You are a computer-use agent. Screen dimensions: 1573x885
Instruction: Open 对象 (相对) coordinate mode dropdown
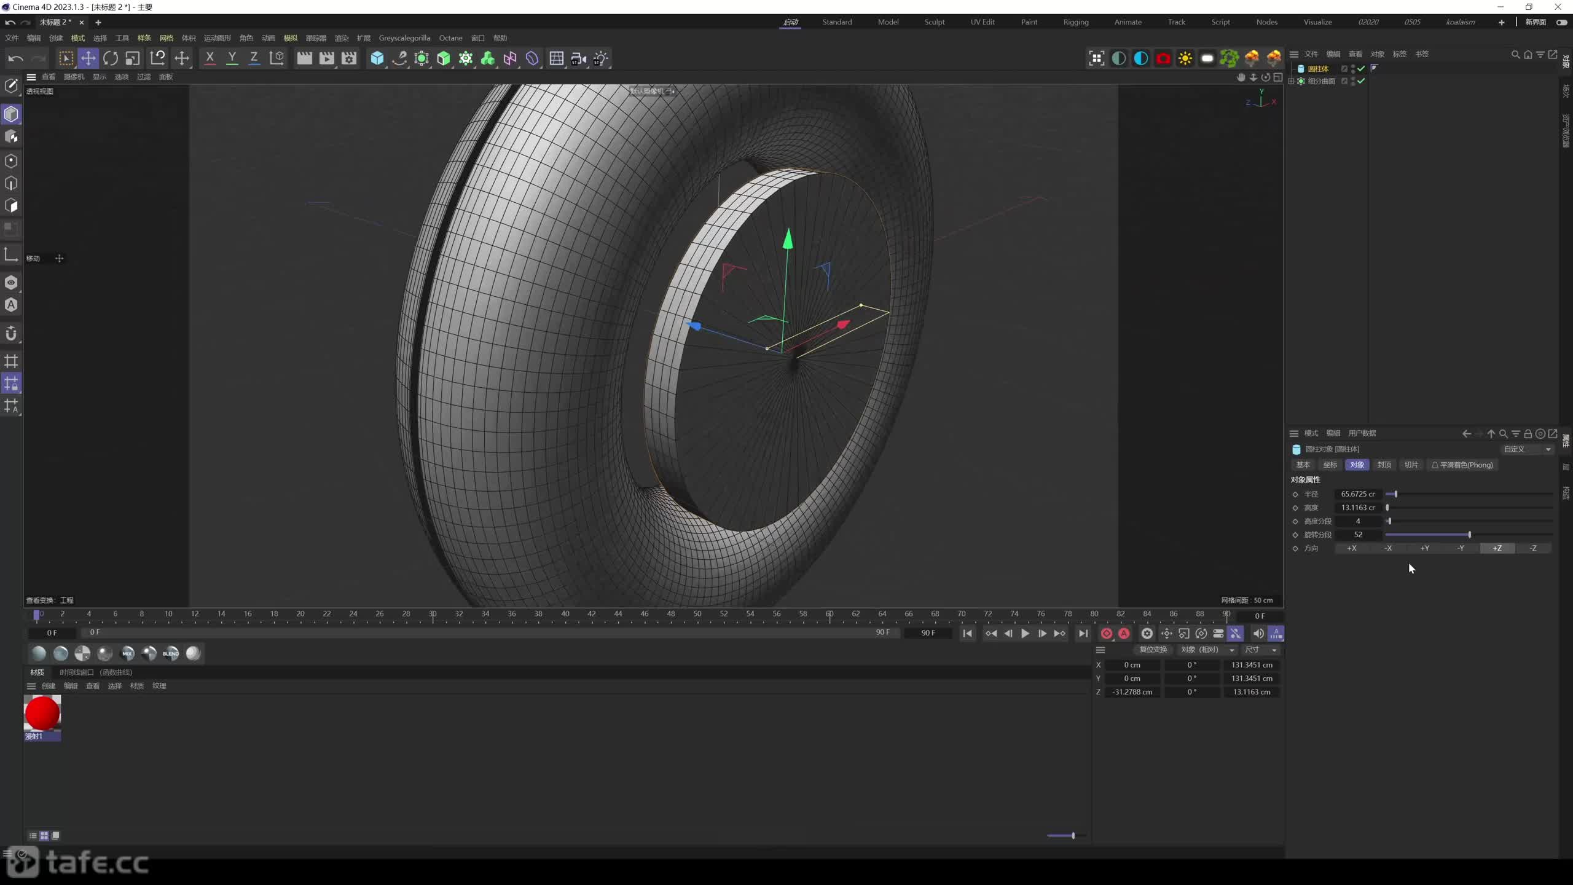point(1207,650)
